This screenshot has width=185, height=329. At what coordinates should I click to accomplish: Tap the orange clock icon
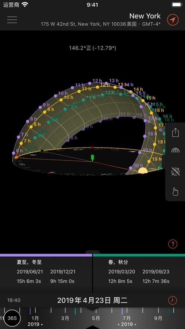coord(173,300)
